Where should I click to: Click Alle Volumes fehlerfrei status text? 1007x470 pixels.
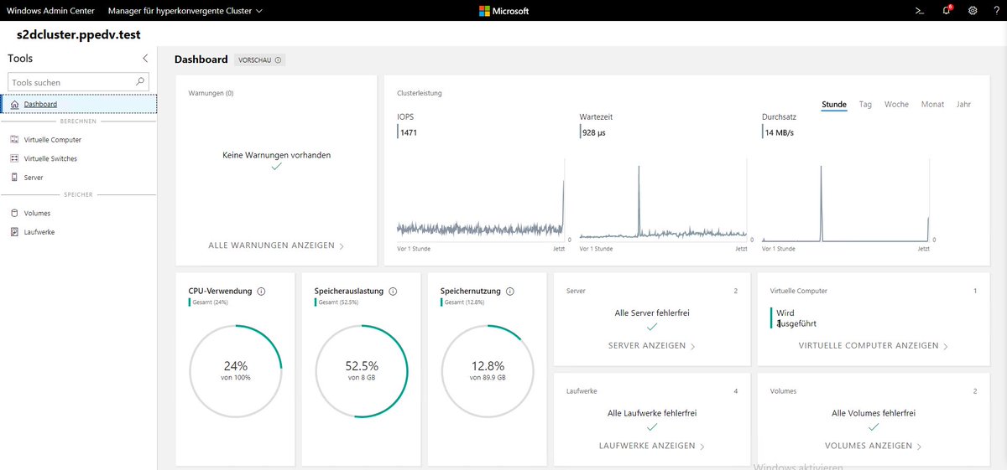click(873, 413)
